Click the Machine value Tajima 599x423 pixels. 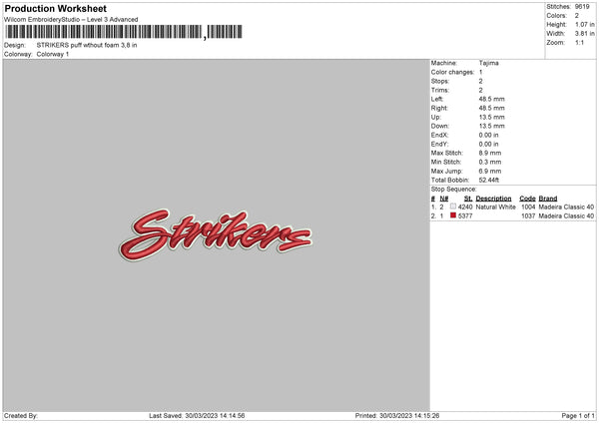(x=488, y=63)
